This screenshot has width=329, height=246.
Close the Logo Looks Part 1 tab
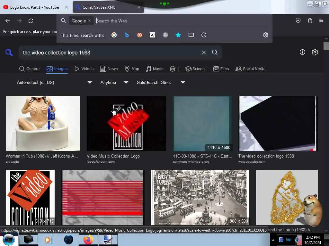67,7
